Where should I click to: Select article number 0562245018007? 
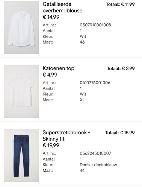(95, 153)
